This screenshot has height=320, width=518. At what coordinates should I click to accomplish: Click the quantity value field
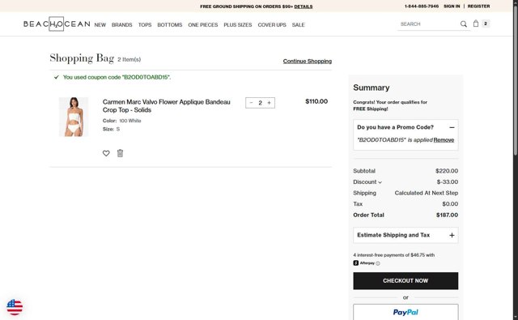[261, 103]
